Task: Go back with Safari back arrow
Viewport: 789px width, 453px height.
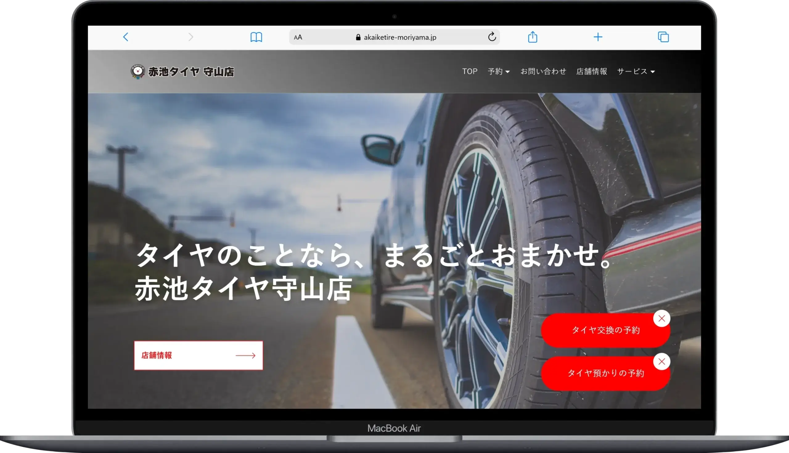Action: click(126, 37)
